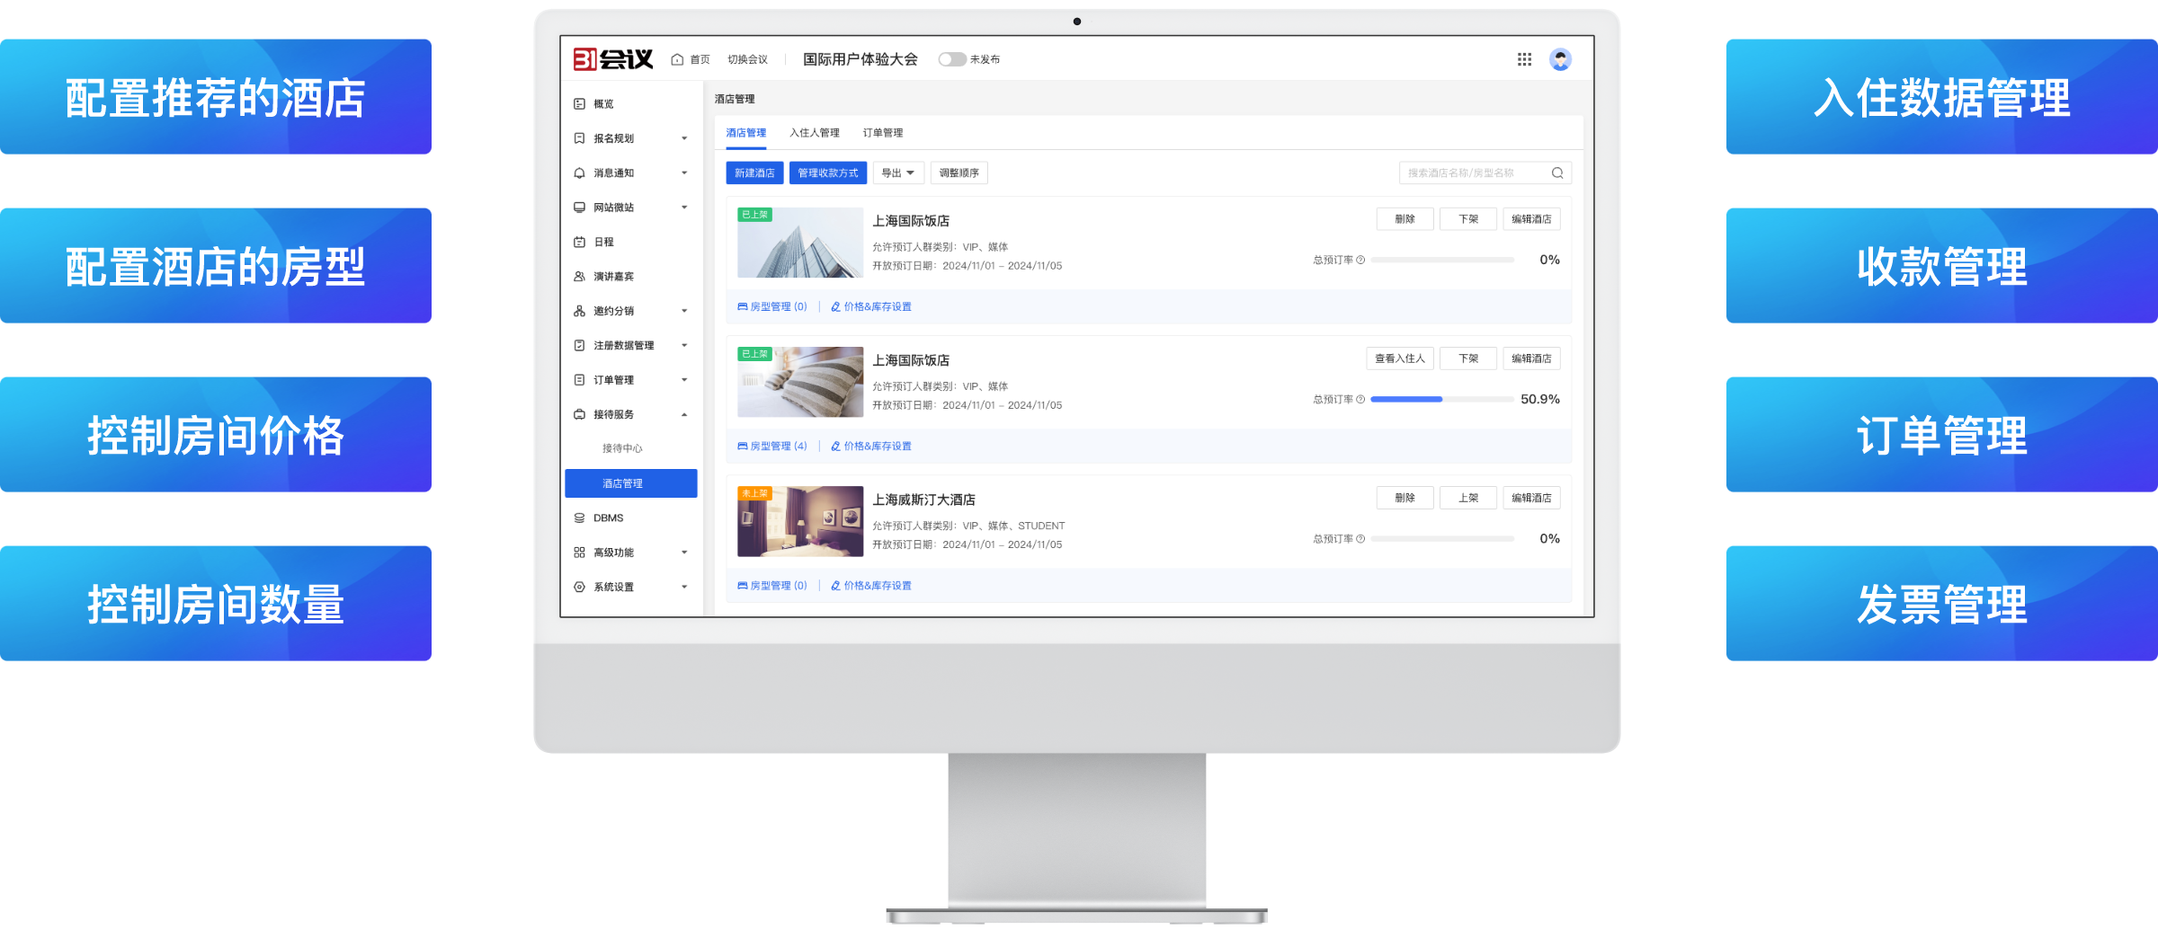
Task: Click the 50.9% booking rate progress bar
Action: (x=1441, y=399)
